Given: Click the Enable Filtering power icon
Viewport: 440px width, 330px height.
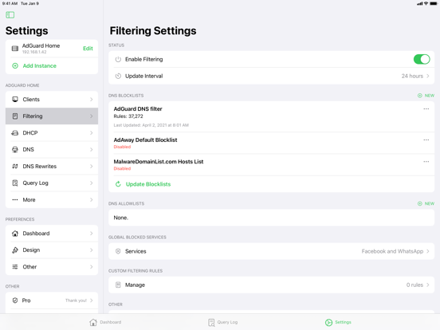Looking at the screenshot, I should [x=118, y=59].
